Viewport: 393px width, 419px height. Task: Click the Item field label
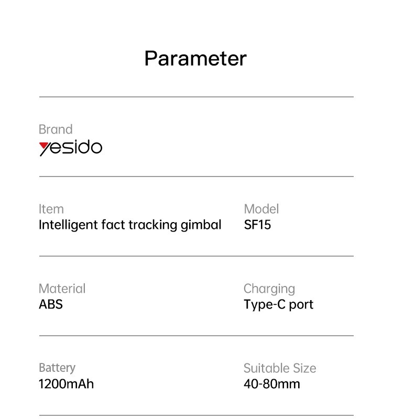coord(51,209)
